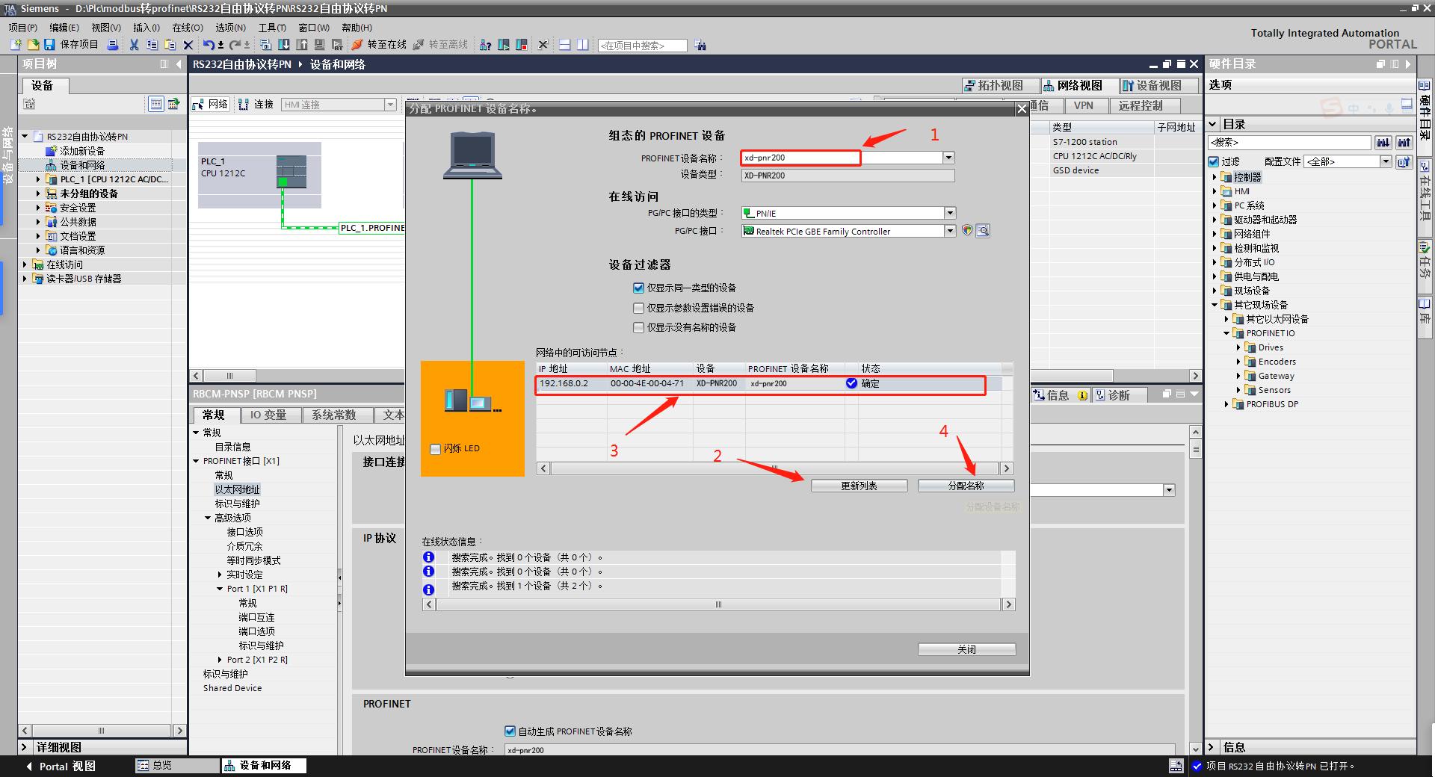Toggle the 闪烁 LED checkbox
Image resolution: width=1435 pixels, height=777 pixels.
[435, 449]
